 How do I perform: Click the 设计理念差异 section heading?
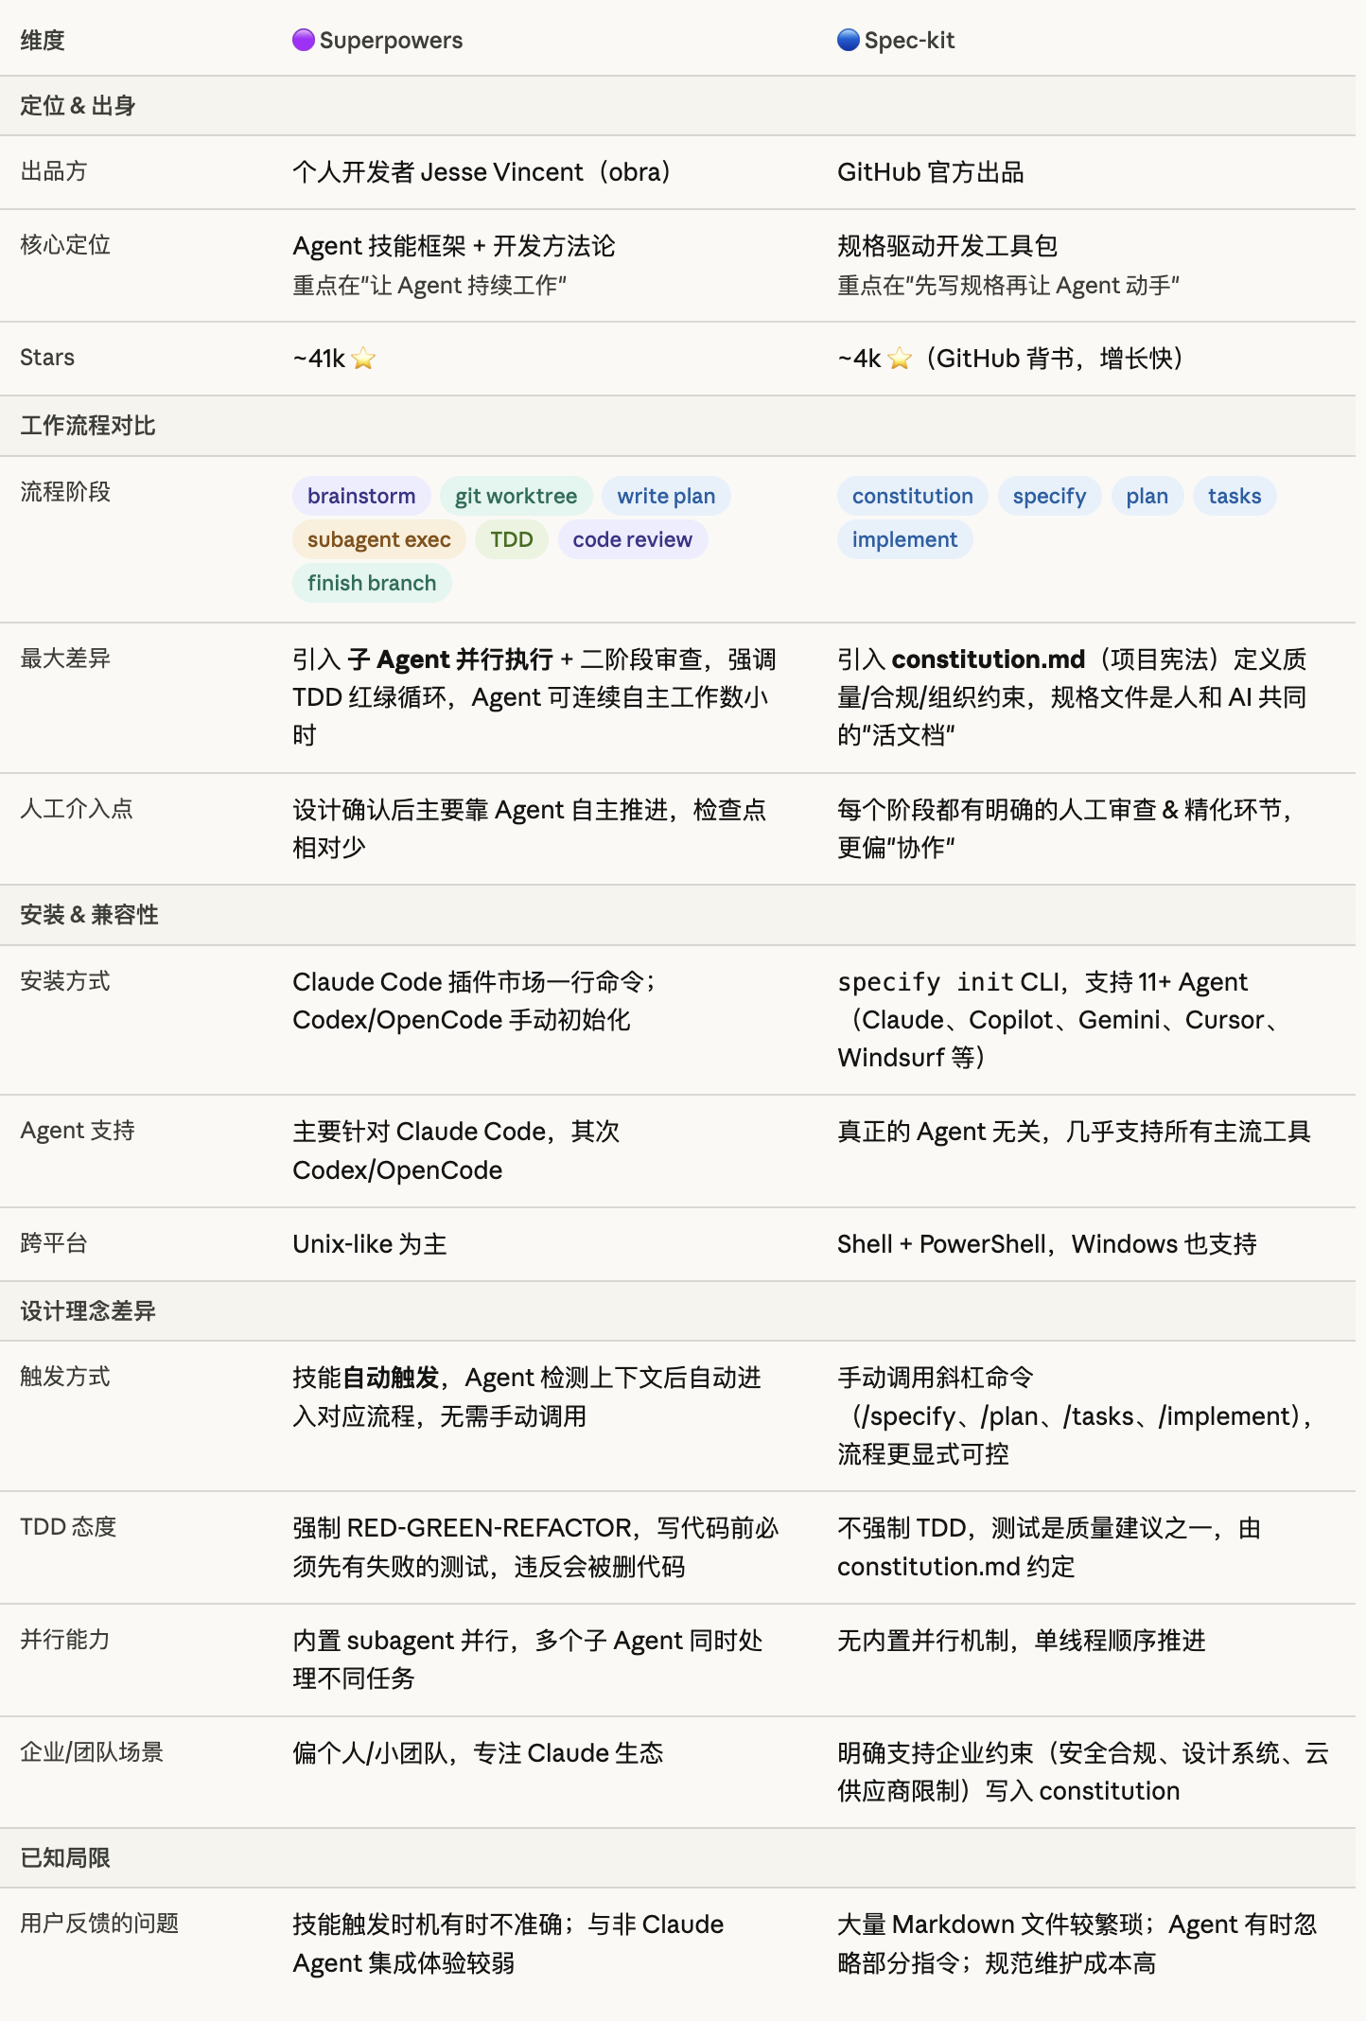88,1311
